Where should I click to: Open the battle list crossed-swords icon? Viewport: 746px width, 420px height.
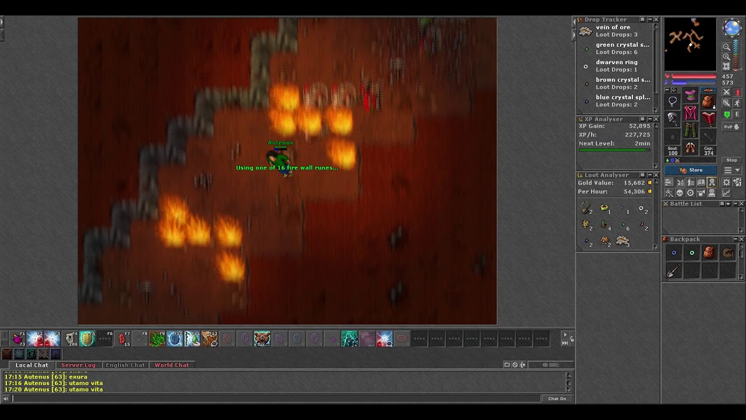point(680,182)
